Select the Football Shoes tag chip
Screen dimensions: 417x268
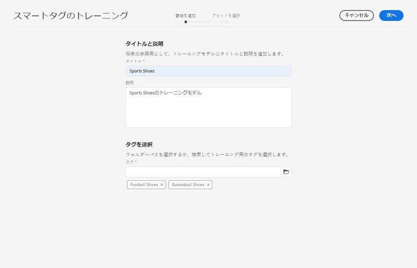tap(144, 185)
